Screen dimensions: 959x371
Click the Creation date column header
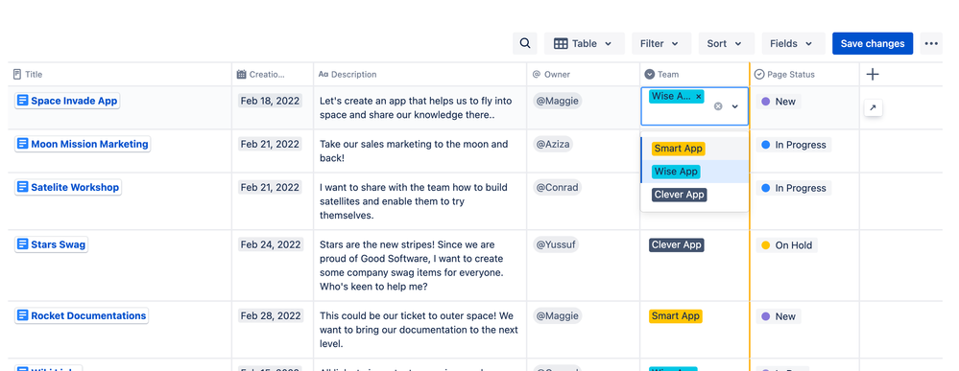[x=273, y=75]
